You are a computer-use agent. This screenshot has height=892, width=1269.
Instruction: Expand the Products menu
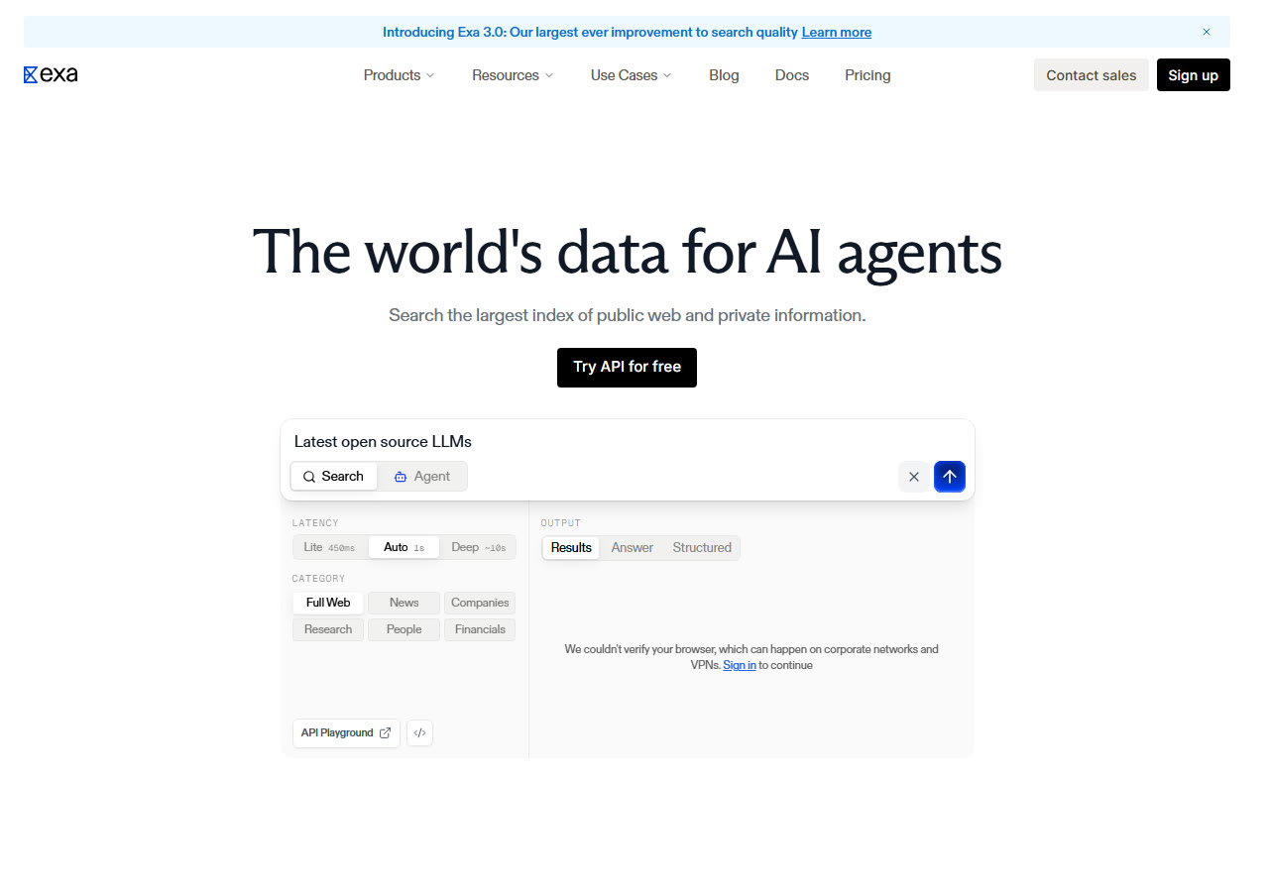click(399, 75)
